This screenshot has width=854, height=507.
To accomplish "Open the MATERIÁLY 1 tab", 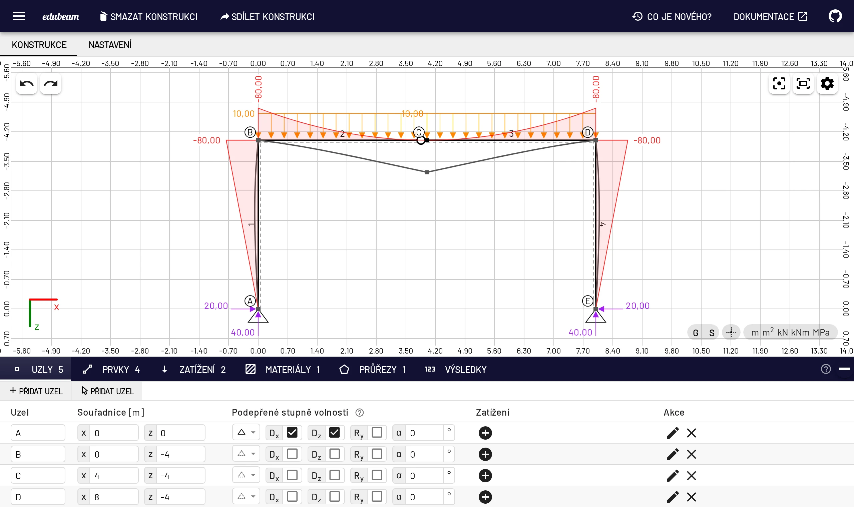I will 283,369.
